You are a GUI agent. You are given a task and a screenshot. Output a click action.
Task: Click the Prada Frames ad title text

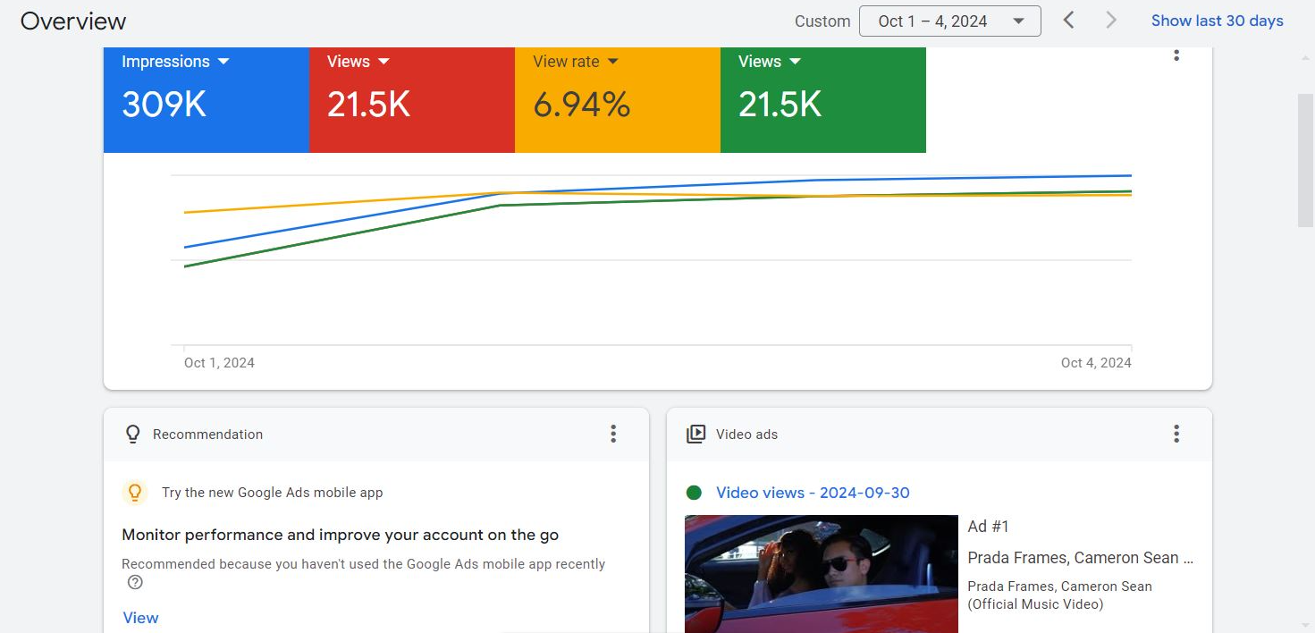(1079, 558)
